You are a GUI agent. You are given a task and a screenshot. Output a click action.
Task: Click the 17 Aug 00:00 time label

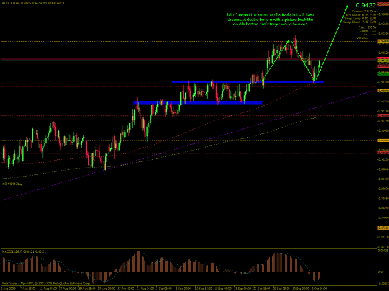(x=67, y=289)
